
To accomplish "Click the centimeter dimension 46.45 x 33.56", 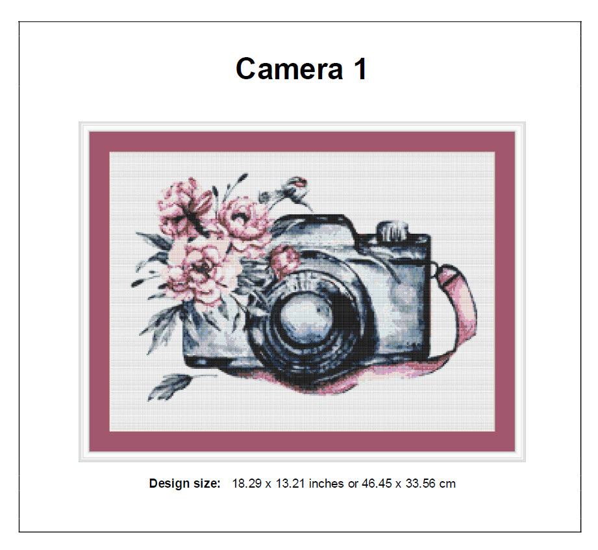I will tap(399, 483).
